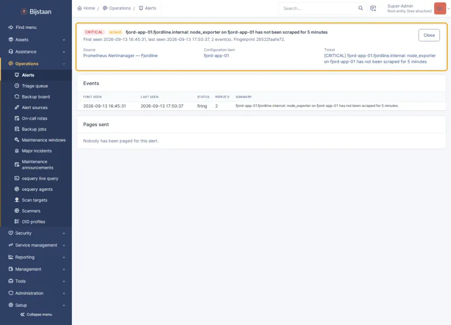Click the Scanners radar icon
451x325 pixels.
point(17,211)
